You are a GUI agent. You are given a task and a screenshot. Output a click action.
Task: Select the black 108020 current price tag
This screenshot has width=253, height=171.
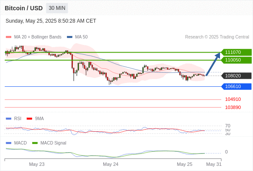[x=236, y=76]
